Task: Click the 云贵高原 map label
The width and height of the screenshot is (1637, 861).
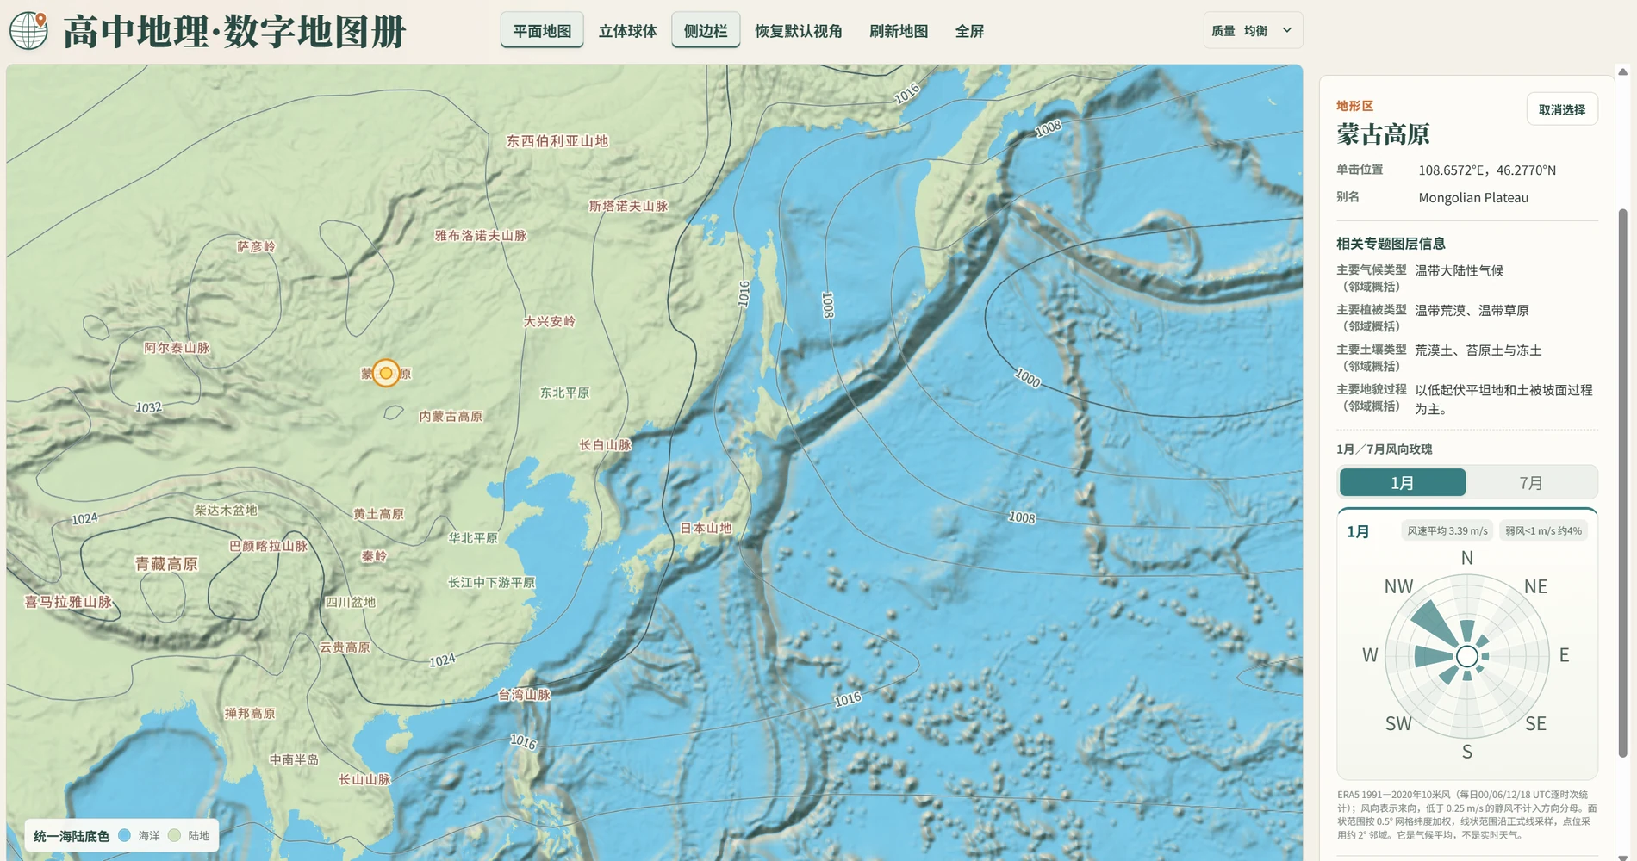Action: pyautogui.click(x=345, y=647)
